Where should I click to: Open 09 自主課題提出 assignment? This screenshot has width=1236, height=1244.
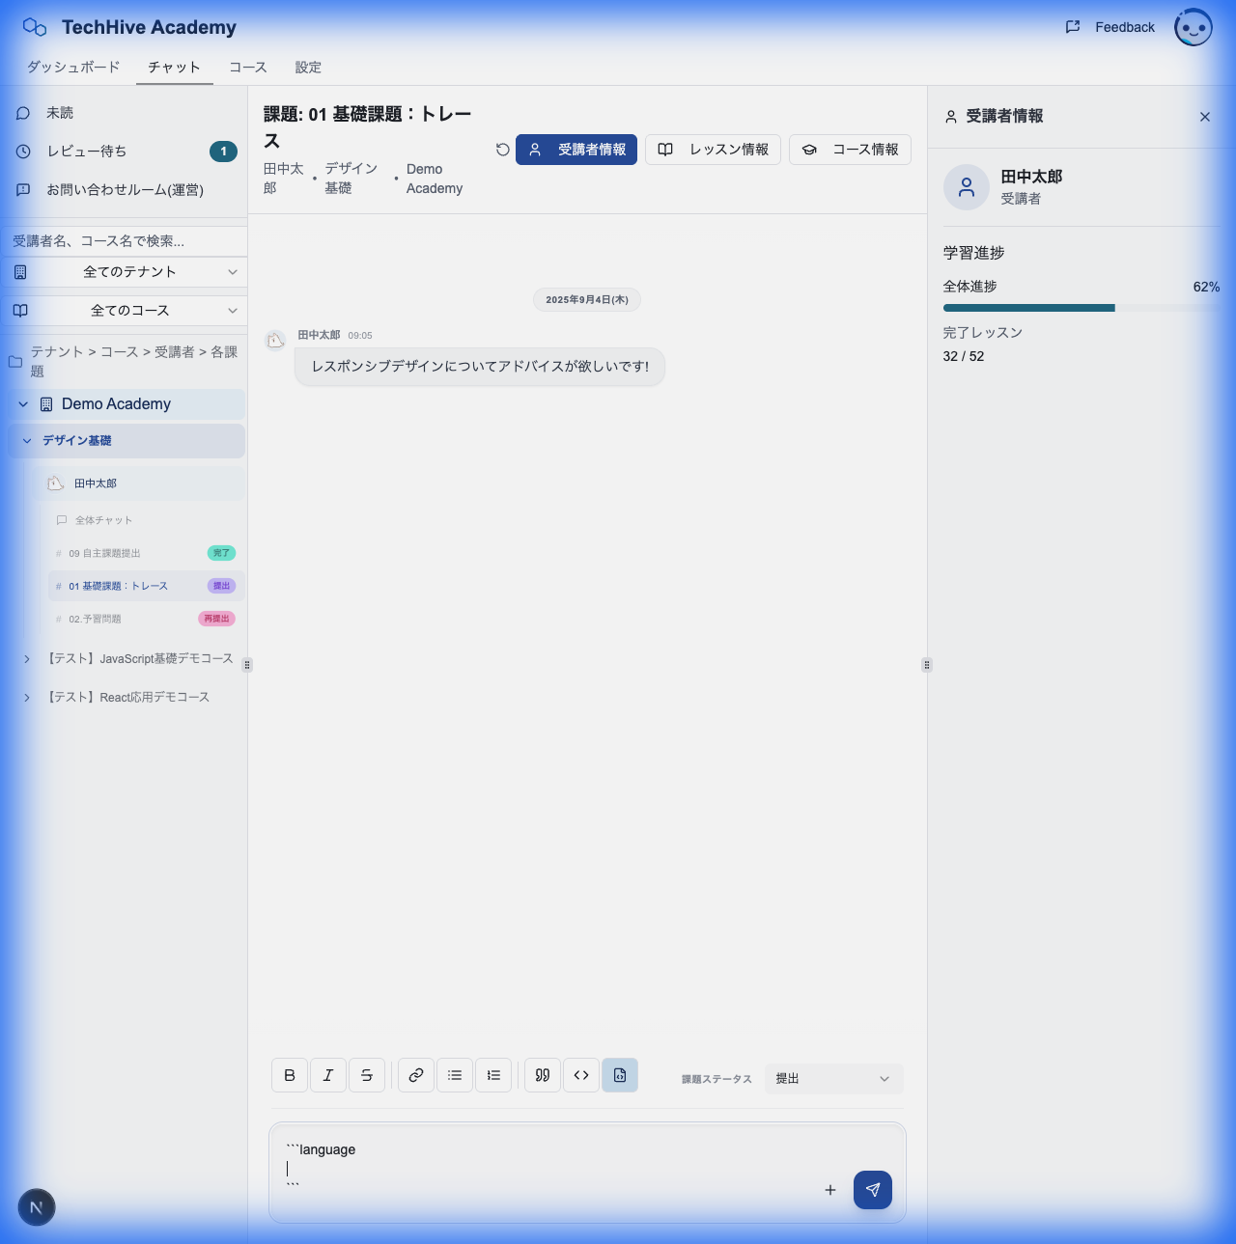click(x=146, y=553)
